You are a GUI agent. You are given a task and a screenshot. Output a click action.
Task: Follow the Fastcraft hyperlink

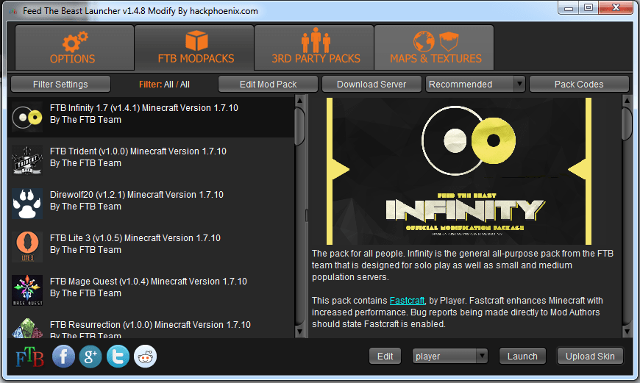[407, 301]
